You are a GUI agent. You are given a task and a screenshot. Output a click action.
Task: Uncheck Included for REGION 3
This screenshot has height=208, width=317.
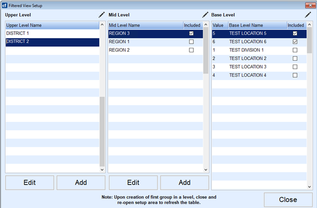[191, 34]
